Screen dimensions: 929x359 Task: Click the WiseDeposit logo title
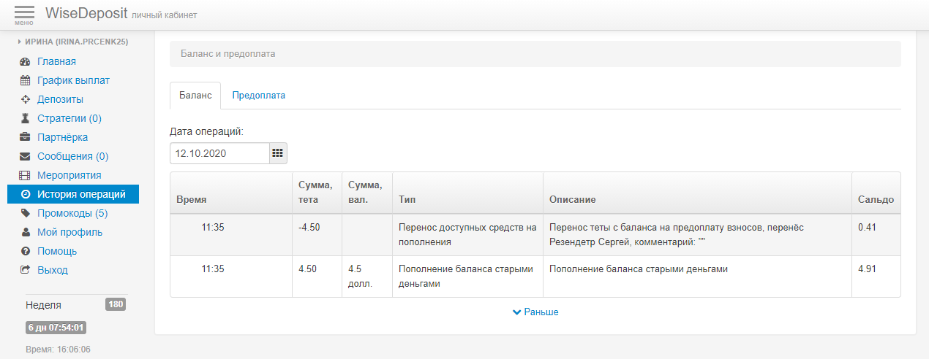tap(86, 14)
